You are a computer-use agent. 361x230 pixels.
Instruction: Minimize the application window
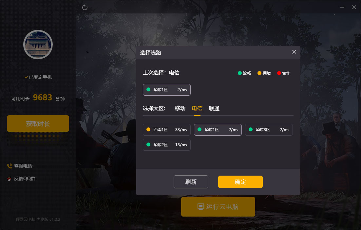coord(342,7)
